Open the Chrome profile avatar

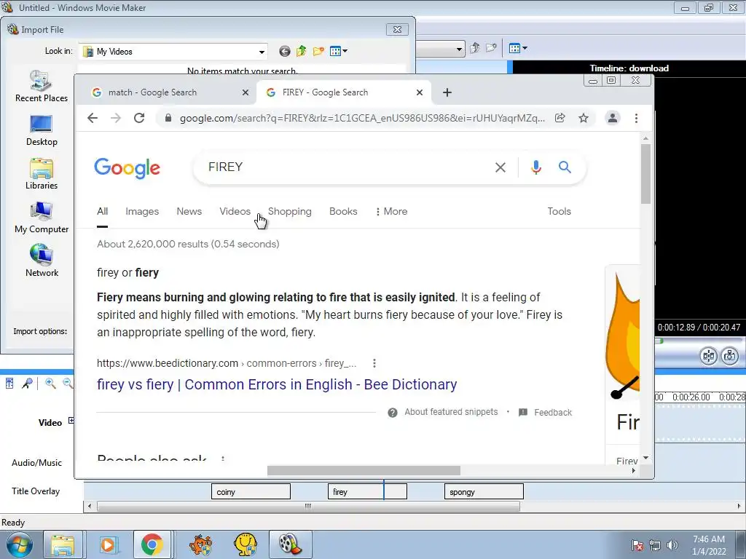pyautogui.click(x=612, y=118)
